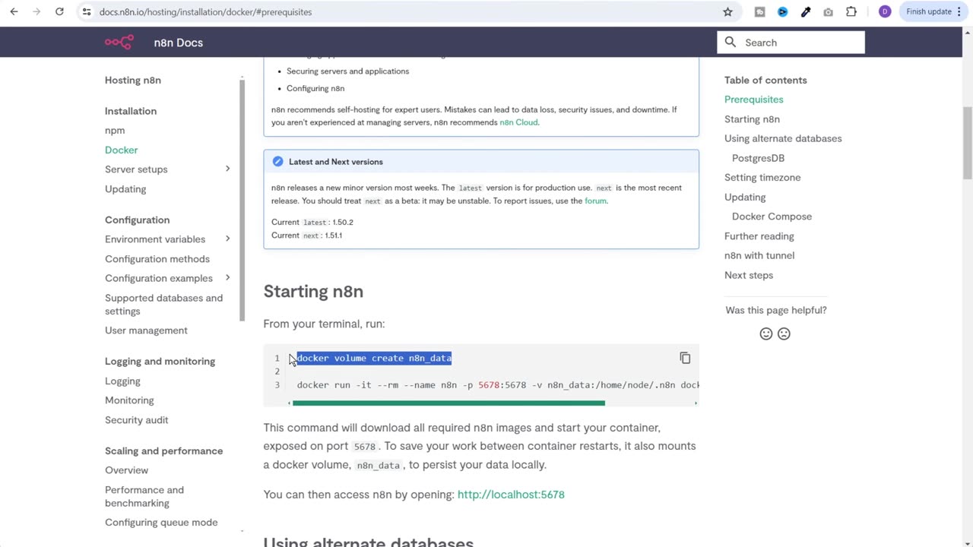This screenshot has width=973, height=547.
Task: Expand the Server setups section
Action: click(x=227, y=169)
